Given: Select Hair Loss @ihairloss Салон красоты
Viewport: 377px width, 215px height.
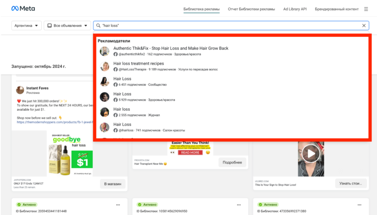Looking at the screenshot, I should 232,127.
